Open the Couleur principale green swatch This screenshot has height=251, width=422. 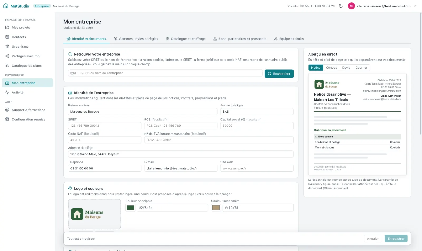[130, 208]
